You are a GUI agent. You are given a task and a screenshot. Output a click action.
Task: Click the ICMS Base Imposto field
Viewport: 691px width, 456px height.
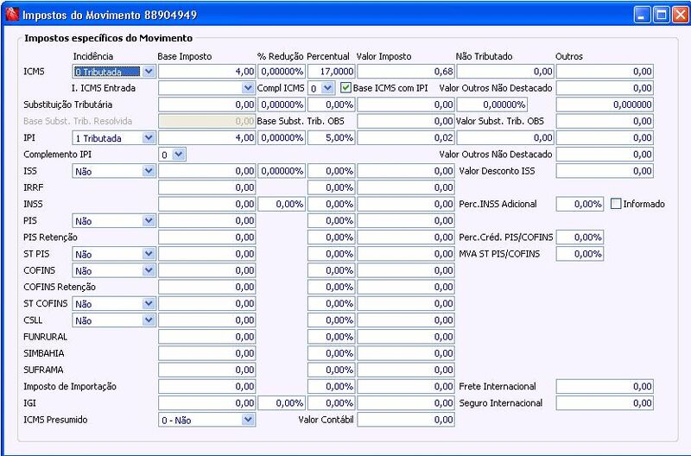(207, 72)
